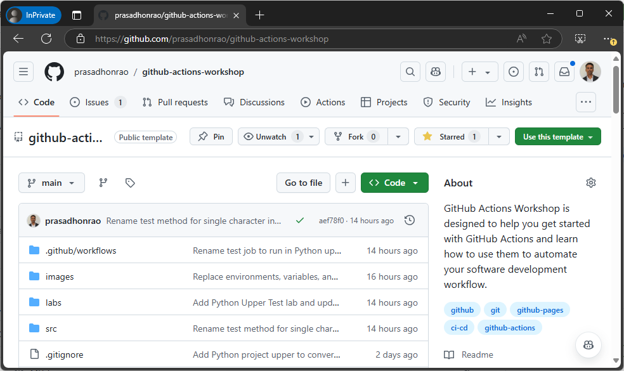Open the Actions tab
The height and width of the screenshot is (371, 624).
point(323,102)
